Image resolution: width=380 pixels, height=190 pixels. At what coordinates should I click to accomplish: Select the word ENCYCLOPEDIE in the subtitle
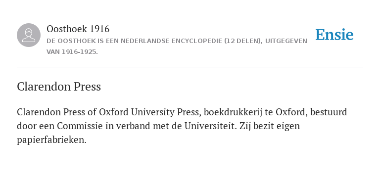click(x=197, y=41)
